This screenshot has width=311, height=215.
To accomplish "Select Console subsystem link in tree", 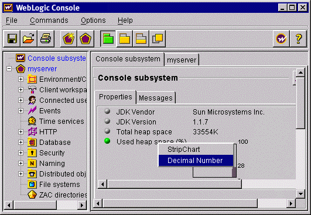I will pos(57,58).
